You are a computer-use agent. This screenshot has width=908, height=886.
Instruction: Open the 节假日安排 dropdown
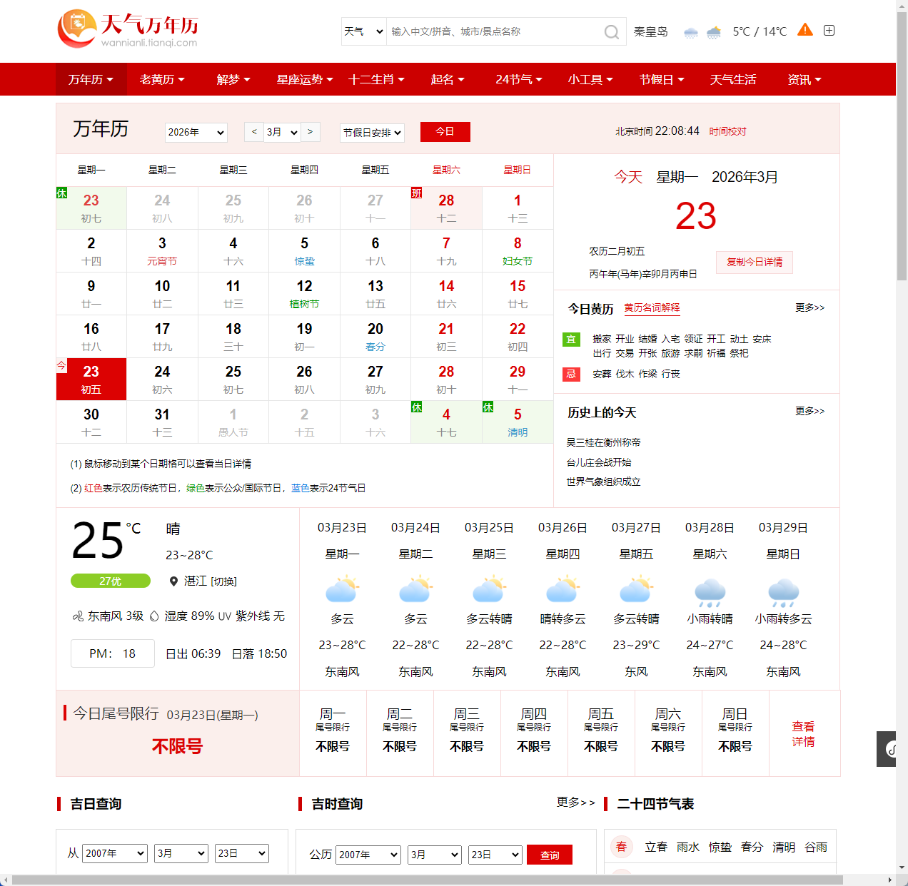click(371, 132)
